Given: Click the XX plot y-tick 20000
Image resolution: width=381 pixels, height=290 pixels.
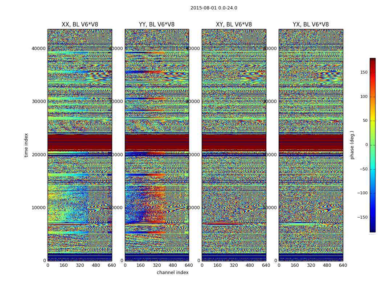Looking at the screenshot, I should (x=38, y=154).
